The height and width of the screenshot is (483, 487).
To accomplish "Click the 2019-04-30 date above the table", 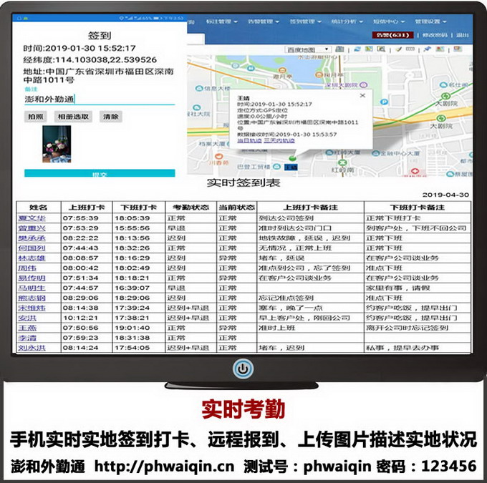I will pos(445,195).
